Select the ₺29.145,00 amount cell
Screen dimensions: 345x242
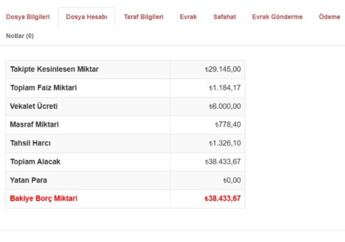[223, 69]
